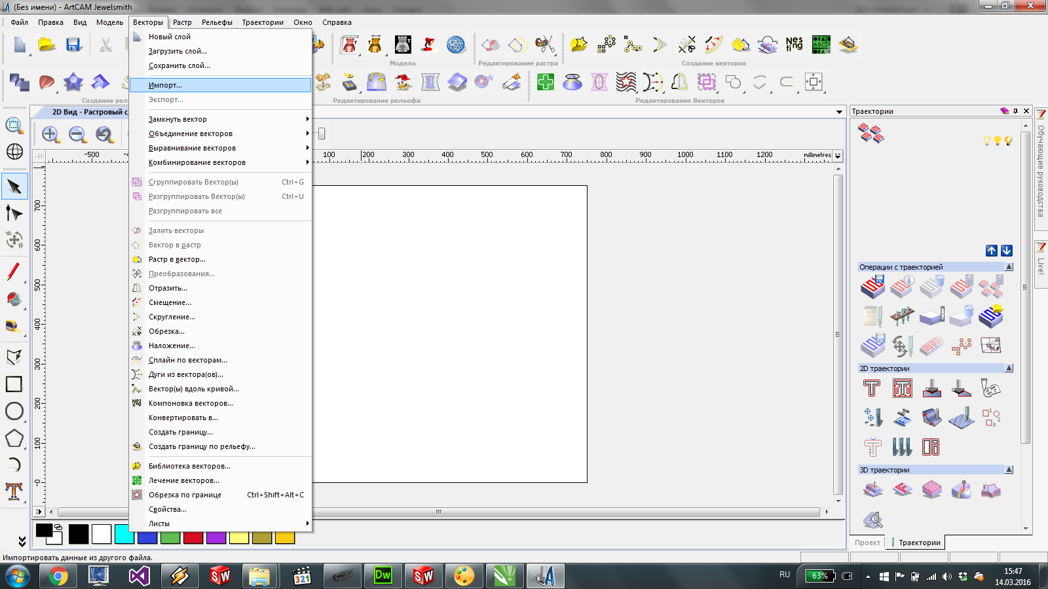Activate the node editing tool
This screenshot has height=589, width=1048.
pos(14,213)
